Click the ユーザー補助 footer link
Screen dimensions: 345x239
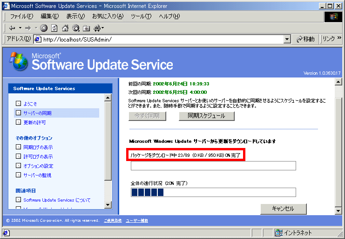pos(137,220)
